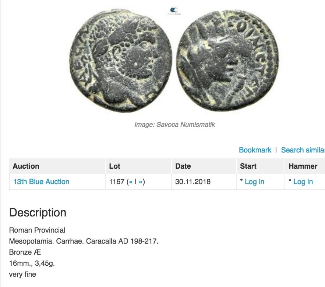Click the Hammer column header
This screenshot has height=287, width=325.
(x=303, y=166)
